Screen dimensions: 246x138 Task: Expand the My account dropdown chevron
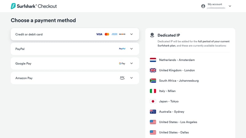click(x=230, y=6)
